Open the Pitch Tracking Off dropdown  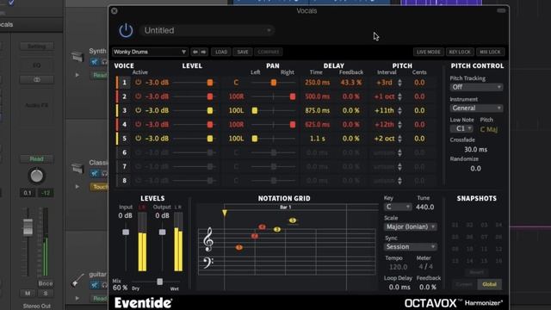click(x=476, y=87)
